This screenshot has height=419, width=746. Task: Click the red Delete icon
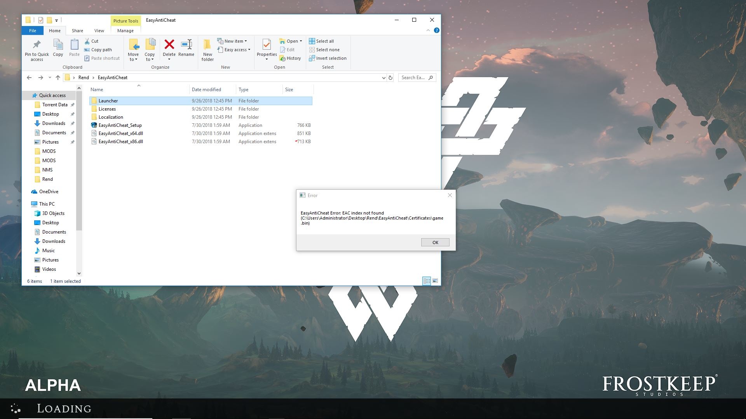click(169, 44)
